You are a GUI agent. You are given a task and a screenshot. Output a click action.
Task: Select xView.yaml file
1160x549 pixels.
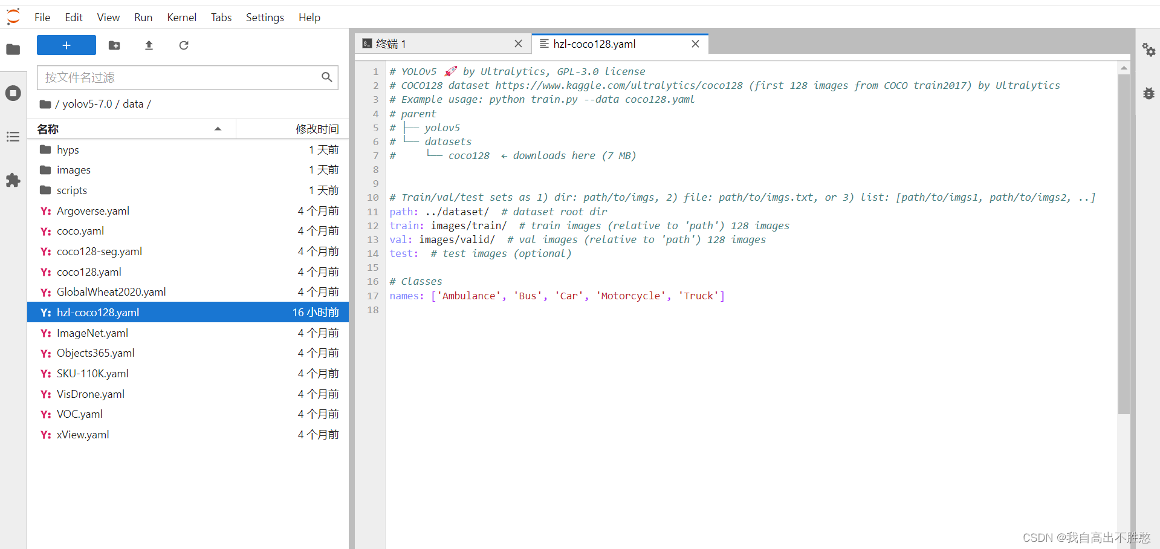188,435
